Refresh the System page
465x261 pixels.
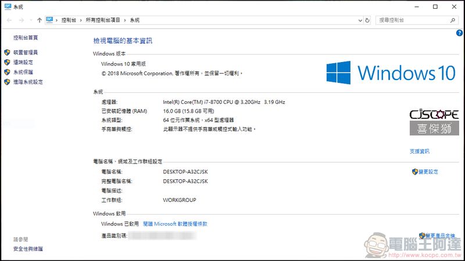(367, 20)
